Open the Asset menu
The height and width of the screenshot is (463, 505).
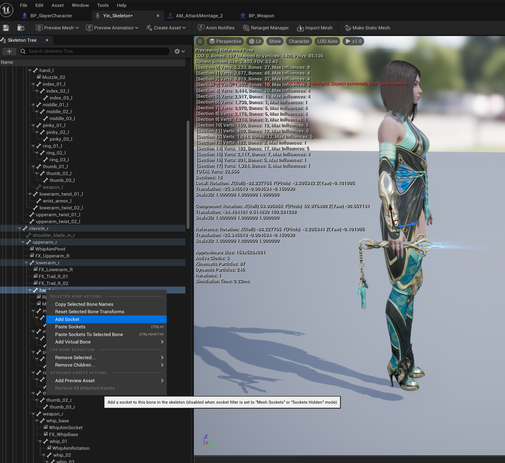point(57,5)
